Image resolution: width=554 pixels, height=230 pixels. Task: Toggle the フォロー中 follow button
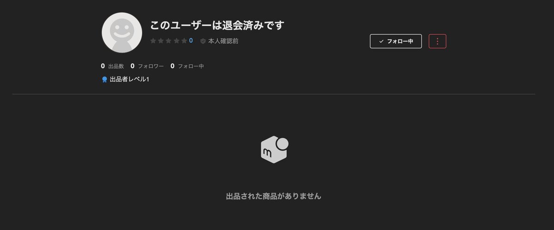pos(396,41)
